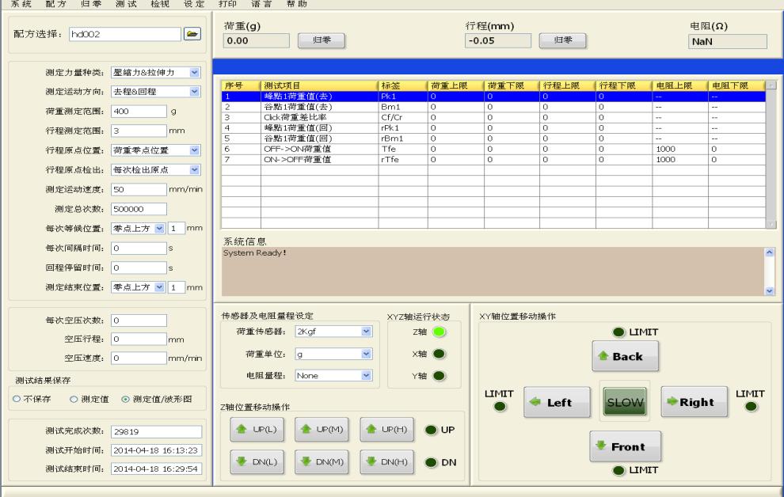Click the LIMIT indicator right of Right button

tap(751, 407)
